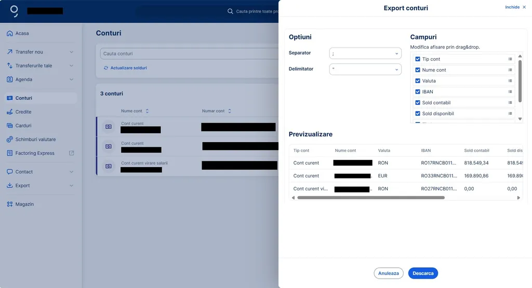Click the Export download icon
This screenshot has width=532, height=288.
[10, 185]
